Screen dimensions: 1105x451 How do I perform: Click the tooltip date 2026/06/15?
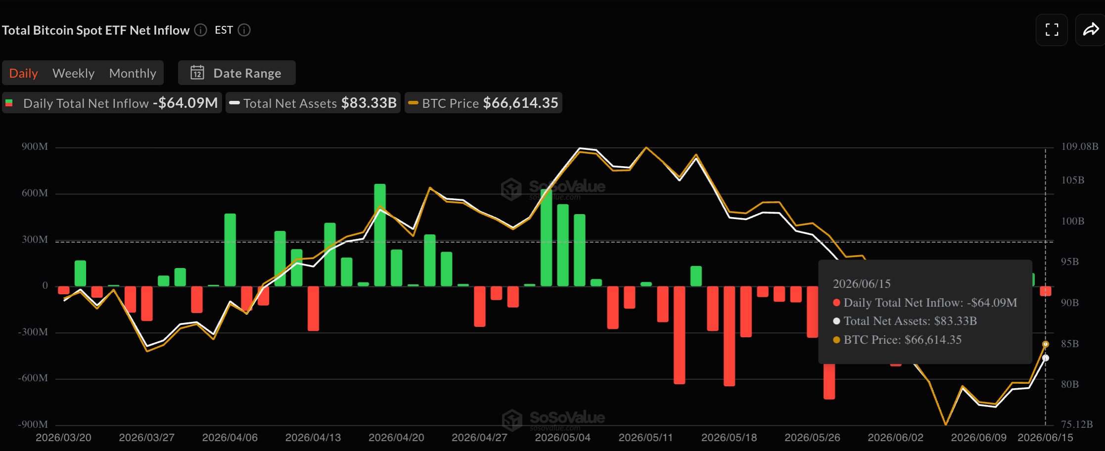862,284
